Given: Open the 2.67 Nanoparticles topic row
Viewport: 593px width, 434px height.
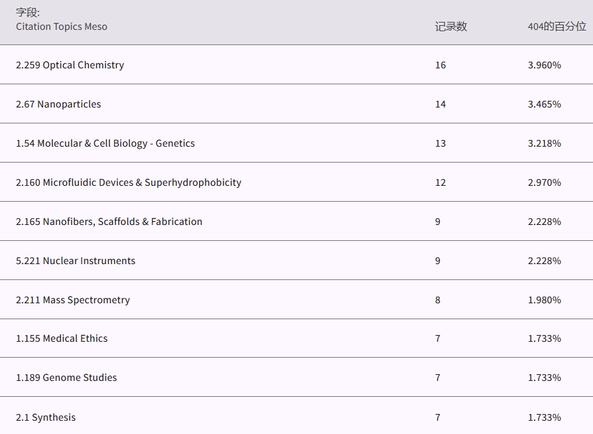Looking at the screenshot, I should point(58,104).
